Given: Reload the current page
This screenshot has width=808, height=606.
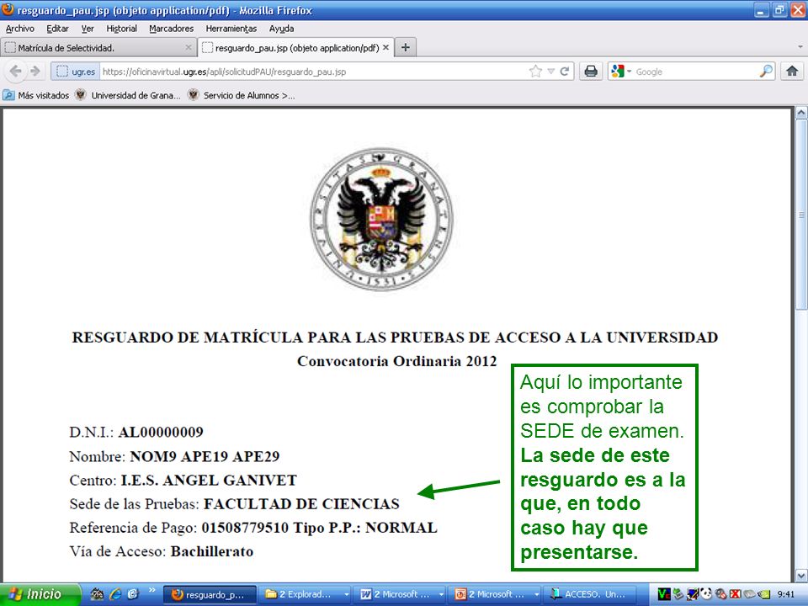Looking at the screenshot, I should [565, 71].
